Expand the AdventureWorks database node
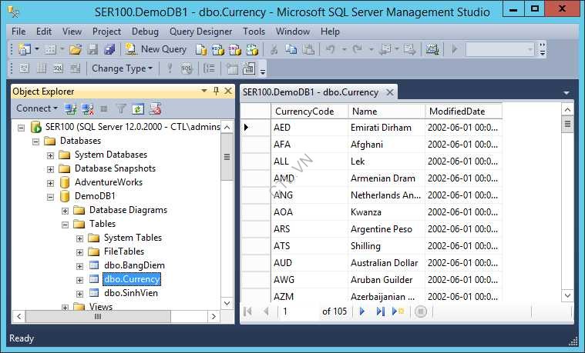 tap(50, 182)
